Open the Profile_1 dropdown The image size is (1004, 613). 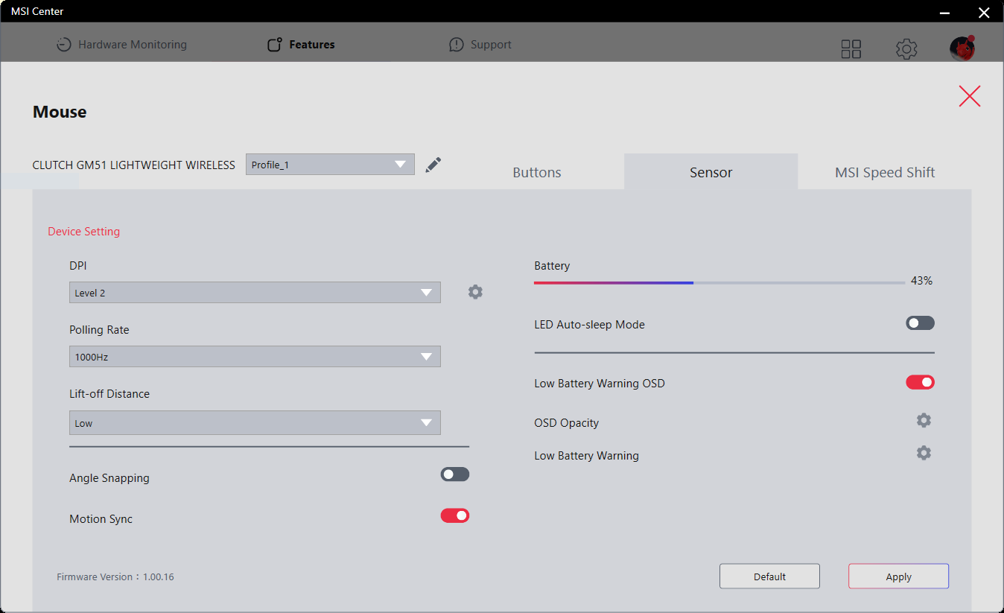330,165
